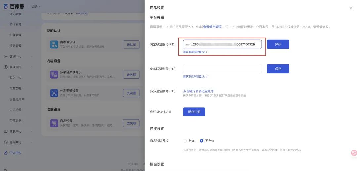357x171 pixels.
Task: Click the 我的认证 heading text
Action: [54, 30]
